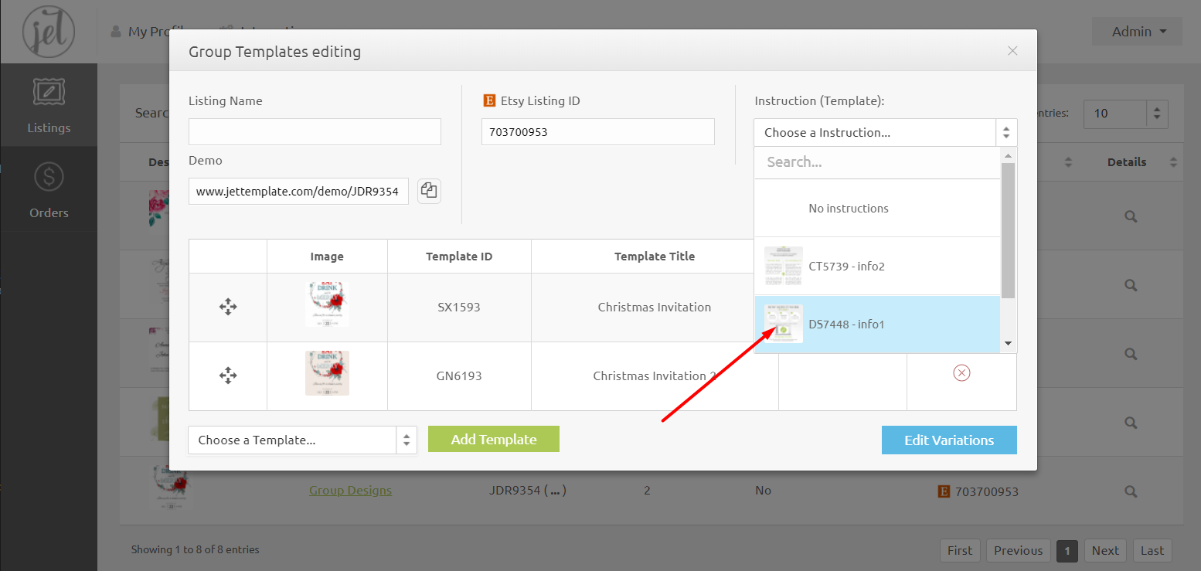Viewport: 1201px width, 571px height.
Task: Click the instruction dropdown list scrollbar
Action: pyautogui.click(x=1008, y=232)
